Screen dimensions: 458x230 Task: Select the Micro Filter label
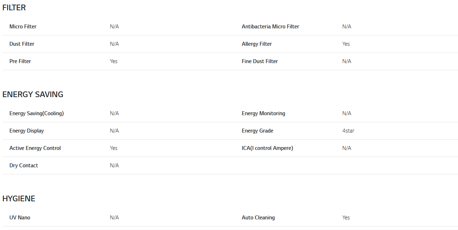(23, 27)
